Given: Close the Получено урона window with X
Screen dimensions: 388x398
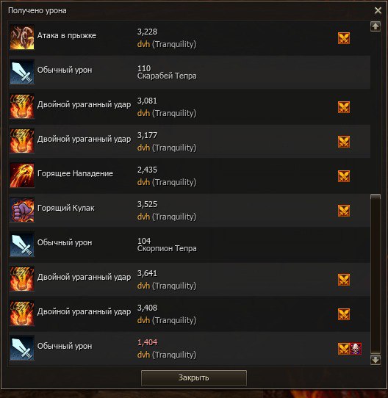Looking at the screenshot, I should pyautogui.click(x=378, y=11).
